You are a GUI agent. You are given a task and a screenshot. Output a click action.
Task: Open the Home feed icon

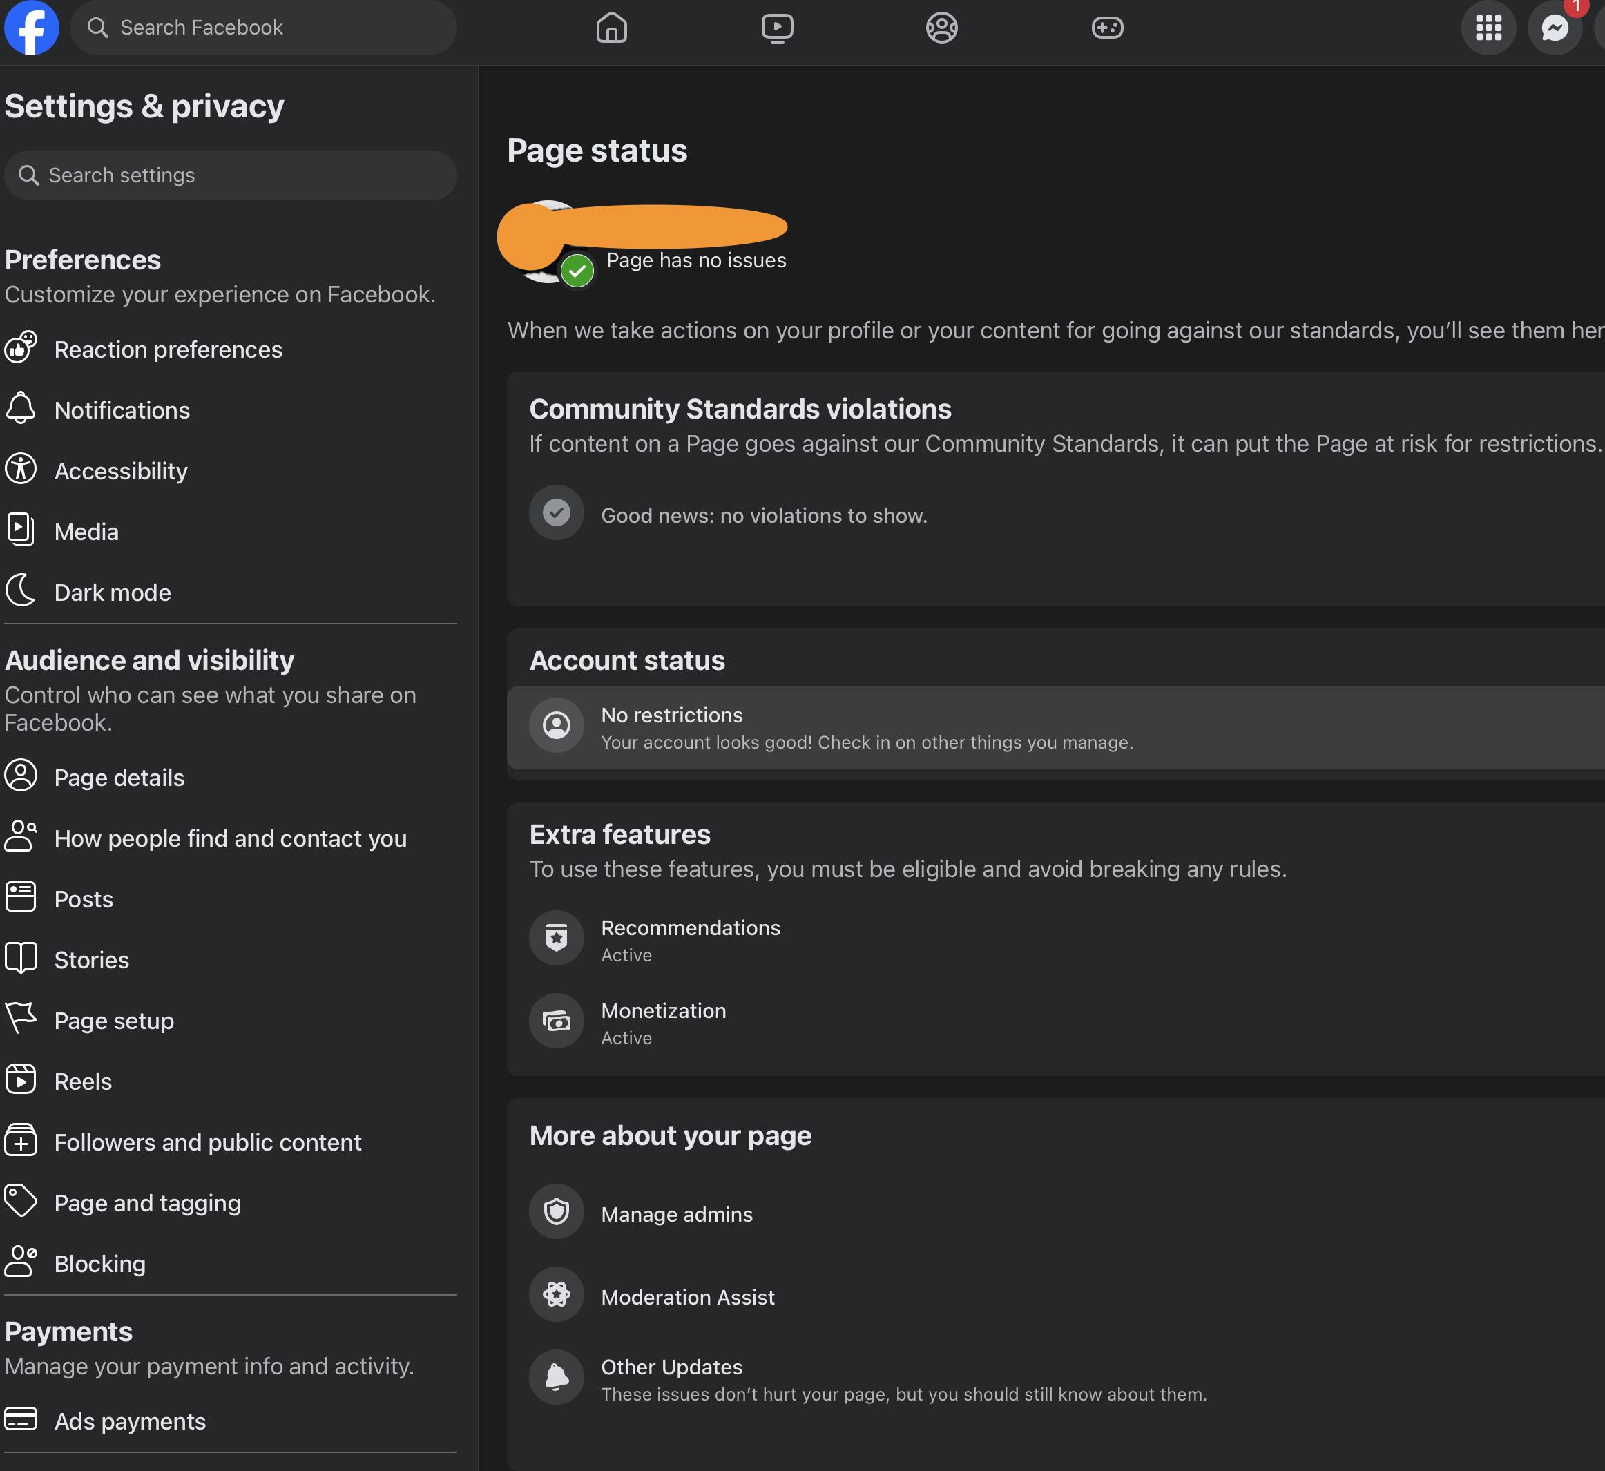tap(611, 28)
